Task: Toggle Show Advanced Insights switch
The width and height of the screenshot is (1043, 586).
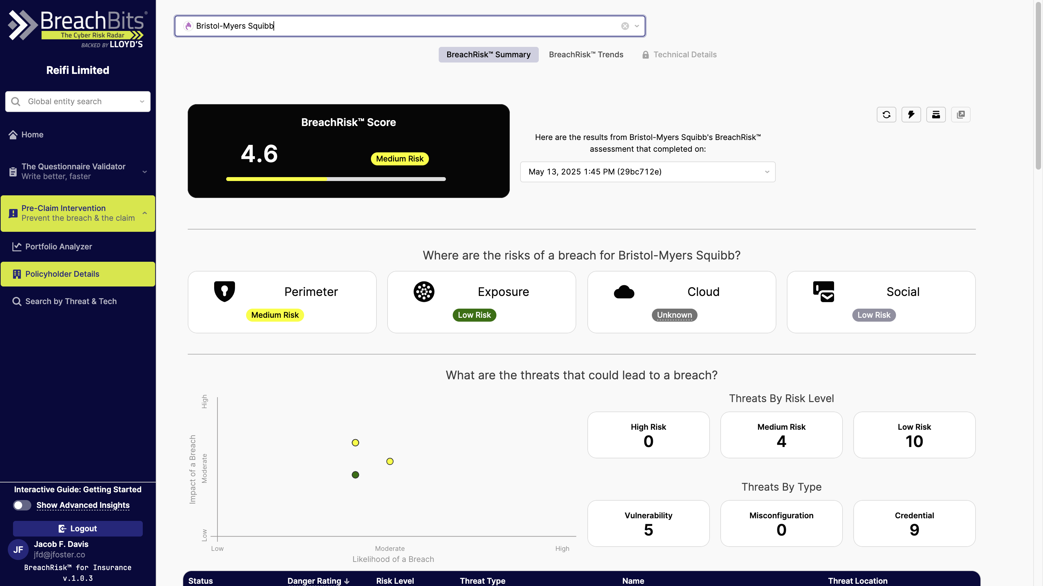Action: click(22, 505)
